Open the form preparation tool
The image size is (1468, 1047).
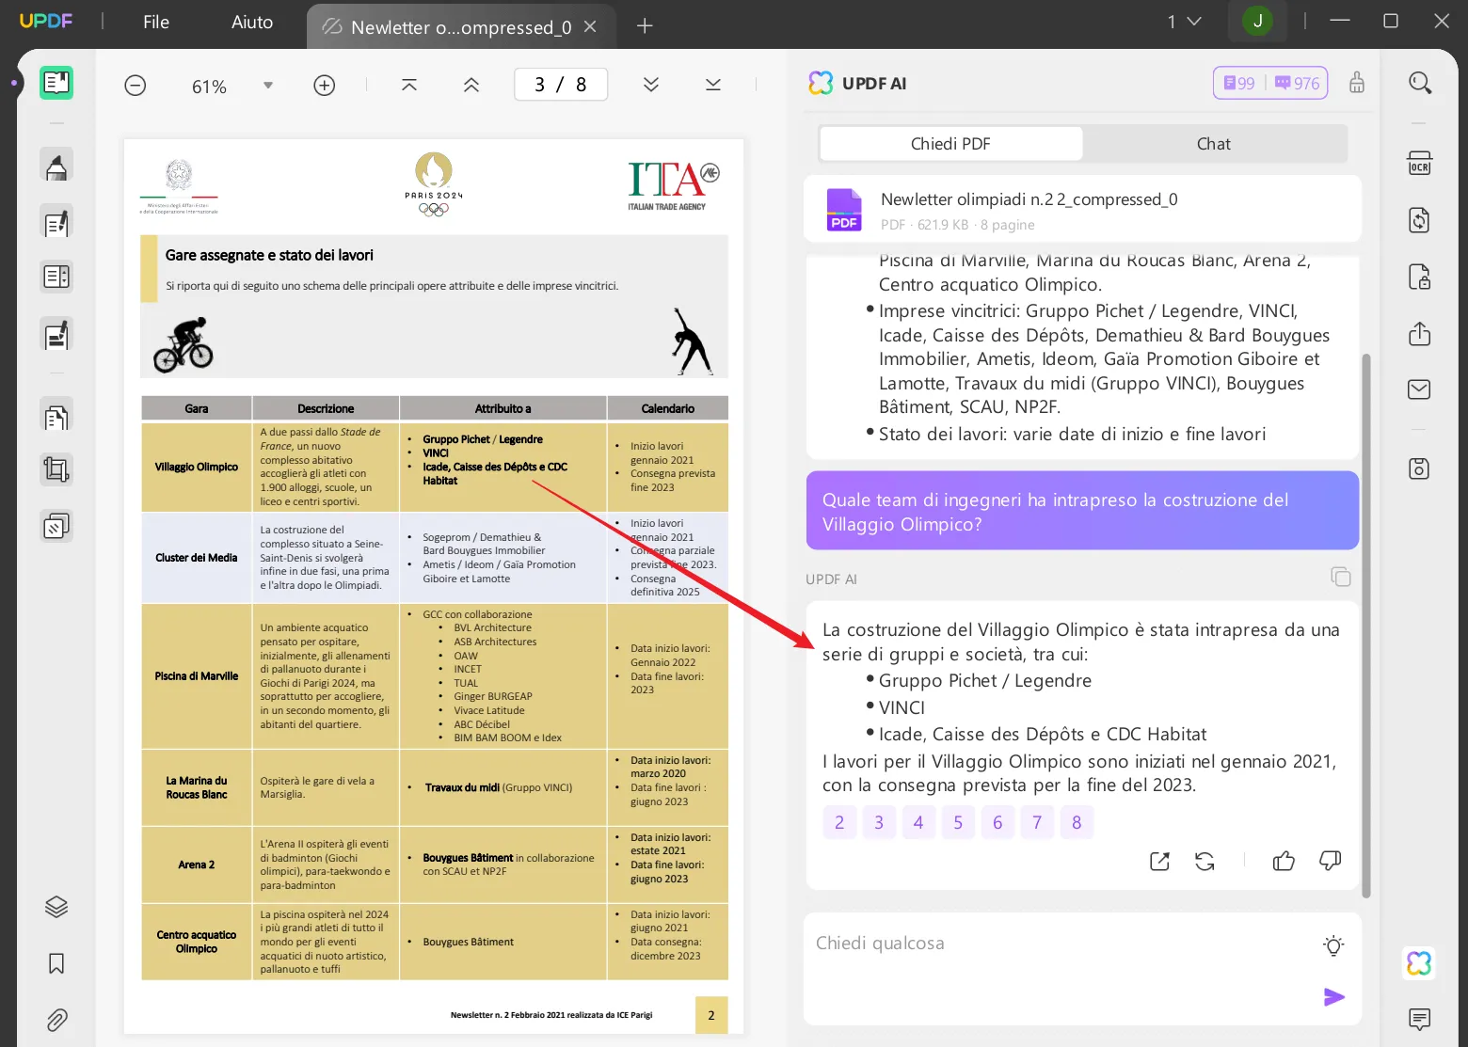(x=56, y=278)
